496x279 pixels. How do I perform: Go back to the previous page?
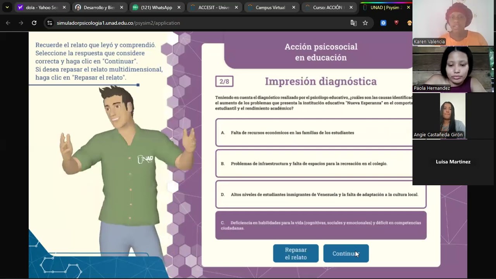(x=8, y=23)
